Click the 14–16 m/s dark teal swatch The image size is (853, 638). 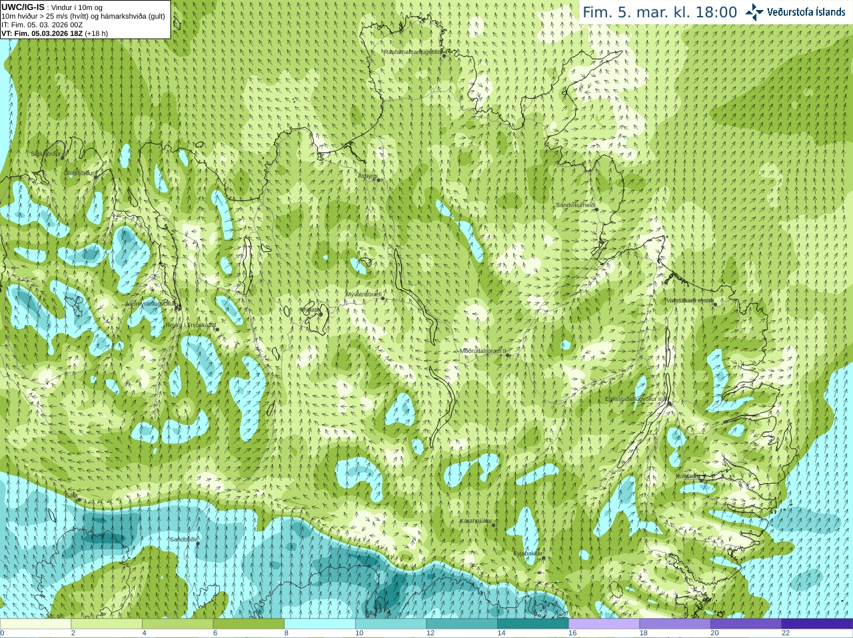(x=533, y=624)
